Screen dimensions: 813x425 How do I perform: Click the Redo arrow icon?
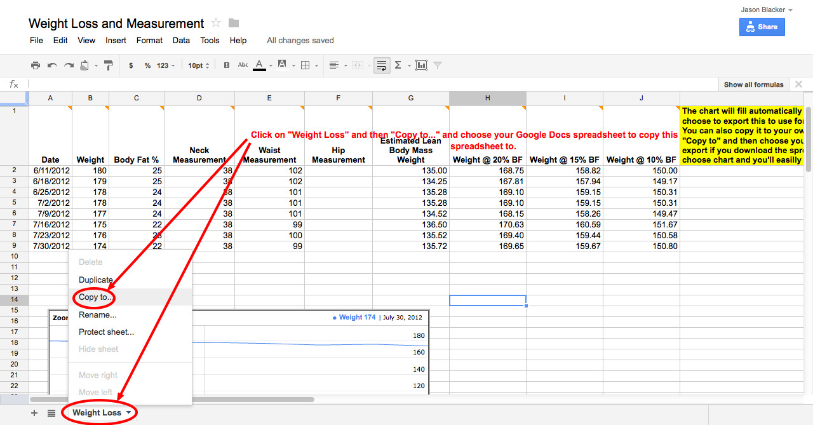69,65
